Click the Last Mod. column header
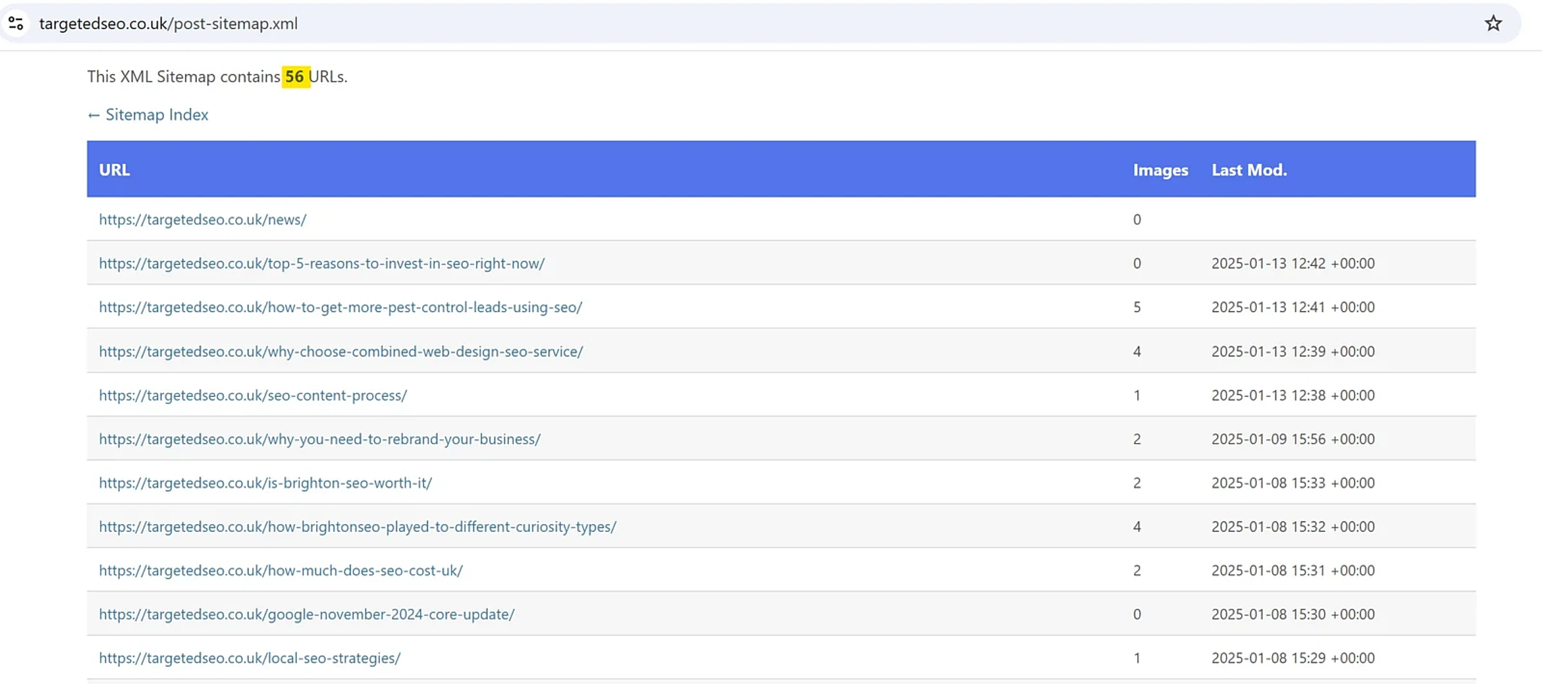The height and width of the screenshot is (684, 1542). pos(1249,170)
